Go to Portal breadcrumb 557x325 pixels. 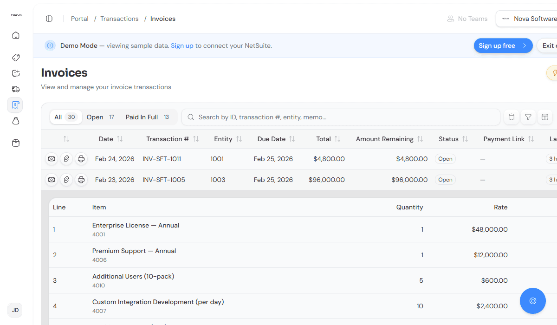(80, 19)
